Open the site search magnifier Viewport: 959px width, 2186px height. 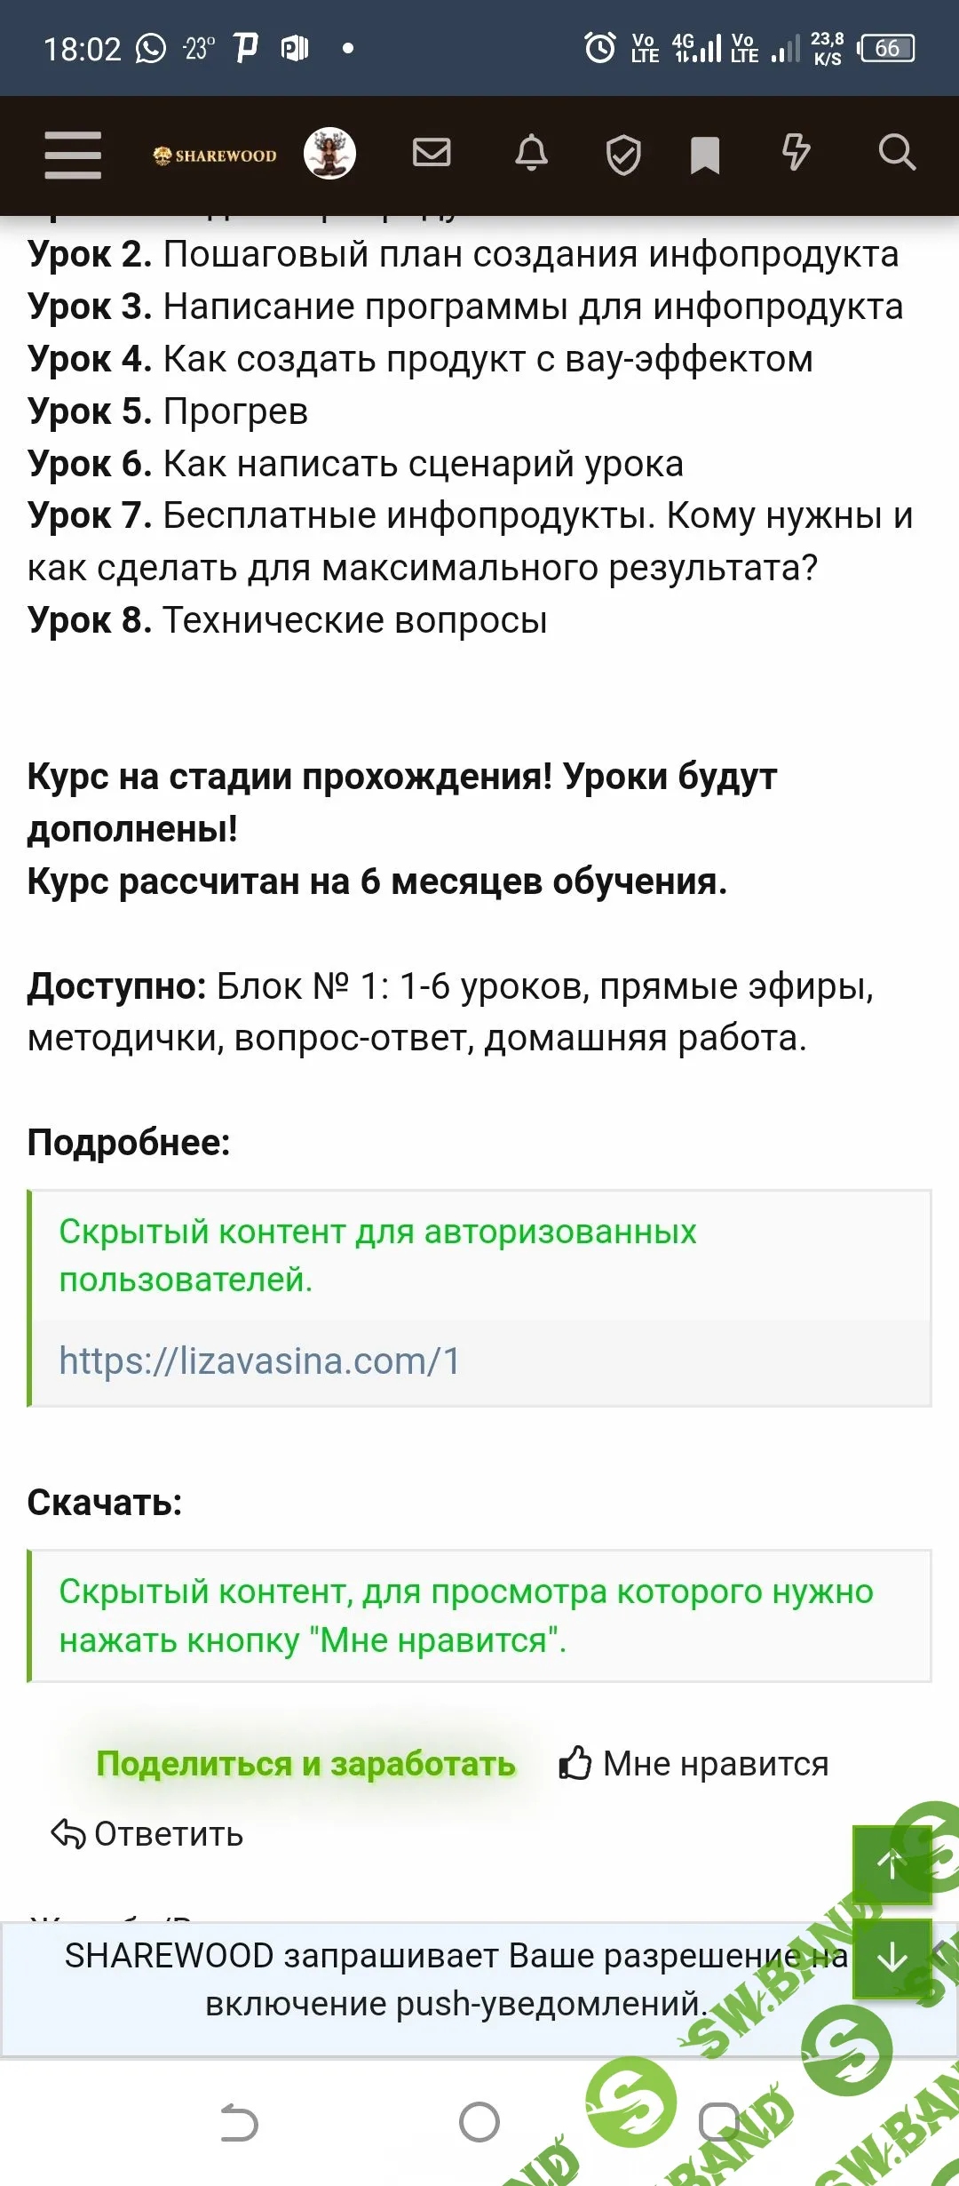(897, 153)
